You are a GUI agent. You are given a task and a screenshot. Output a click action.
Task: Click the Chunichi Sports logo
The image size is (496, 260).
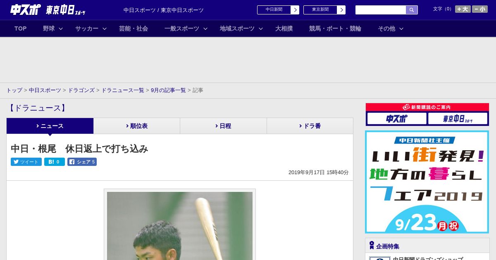click(25, 9)
